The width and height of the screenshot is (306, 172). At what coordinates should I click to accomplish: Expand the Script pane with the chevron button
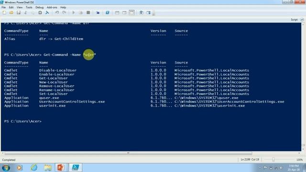click(302, 20)
